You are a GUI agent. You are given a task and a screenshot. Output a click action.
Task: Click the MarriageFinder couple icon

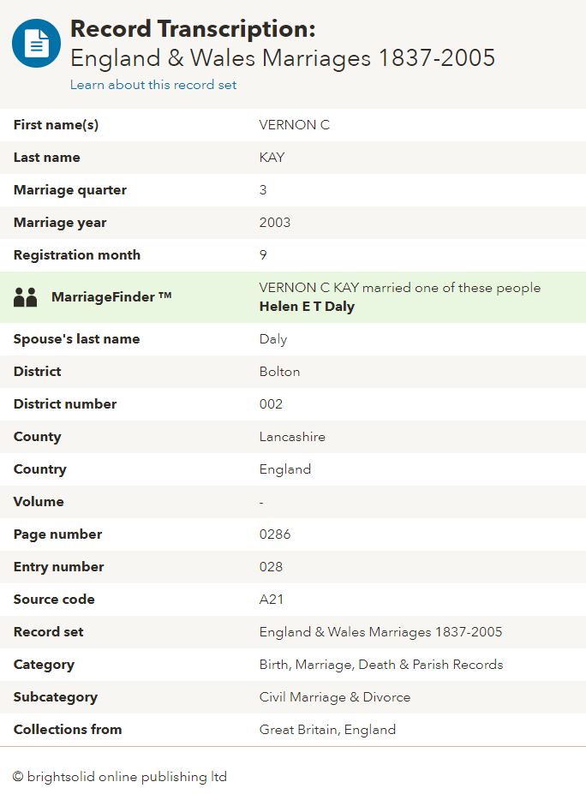[25, 297]
